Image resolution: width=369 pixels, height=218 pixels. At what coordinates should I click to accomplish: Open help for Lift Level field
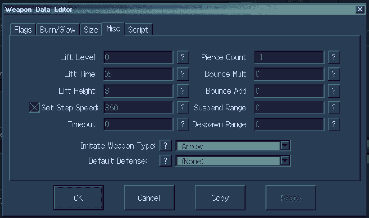pos(183,57)
